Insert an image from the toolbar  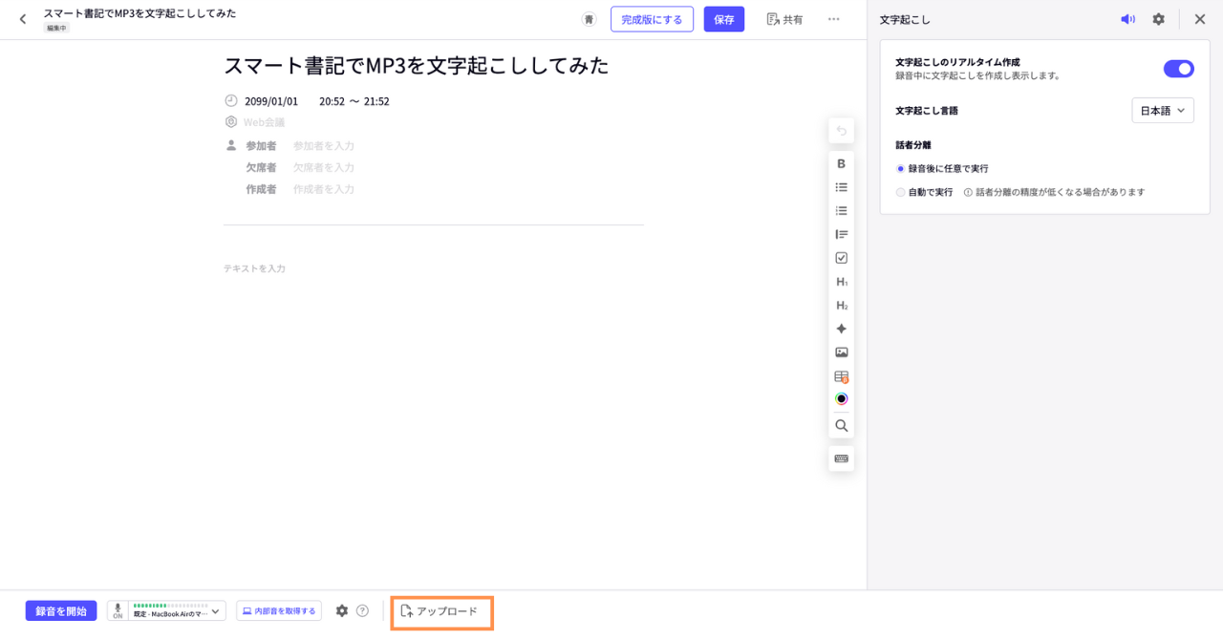[x=841, y=352]
